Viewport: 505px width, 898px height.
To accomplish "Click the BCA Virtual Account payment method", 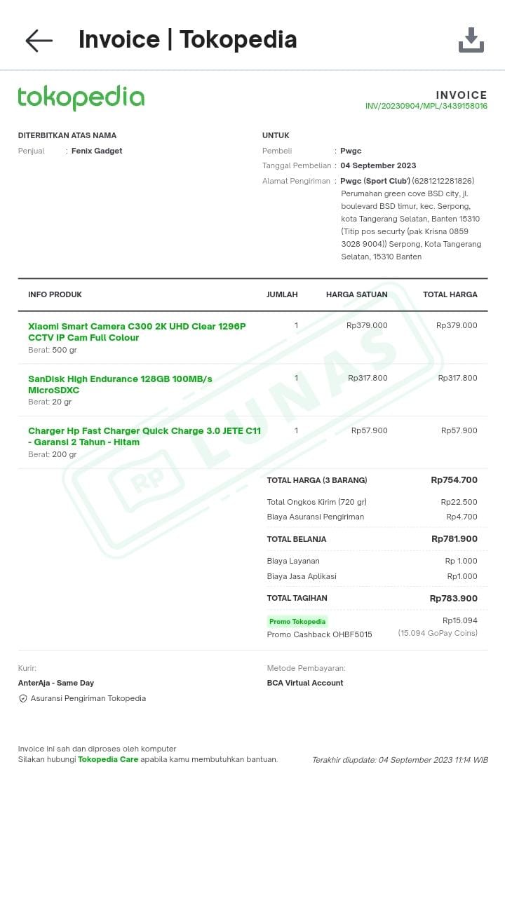I will [305, 683].
